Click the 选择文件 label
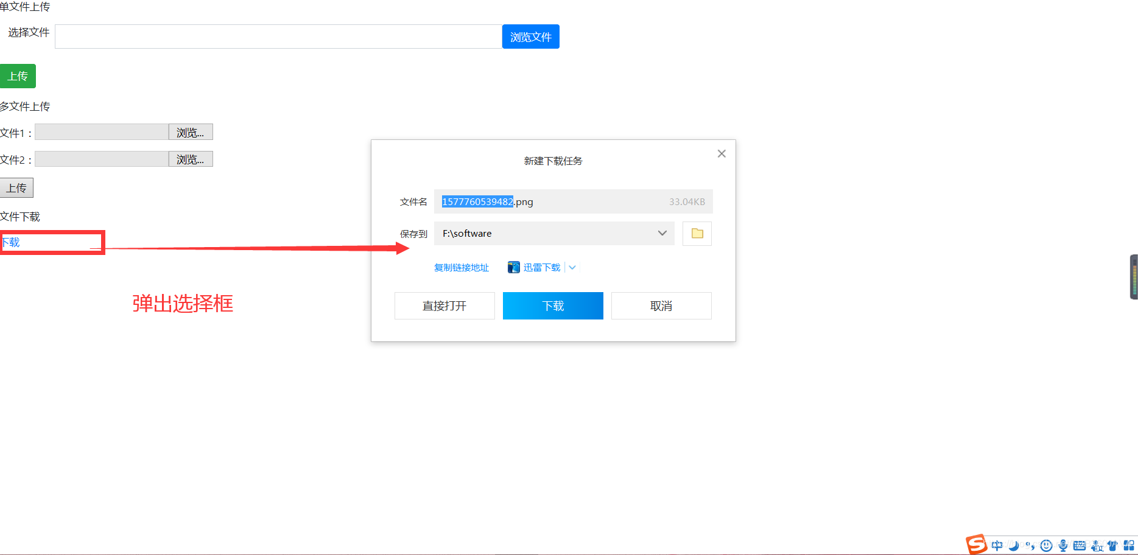1138x555 pixels. coord(29,32)
